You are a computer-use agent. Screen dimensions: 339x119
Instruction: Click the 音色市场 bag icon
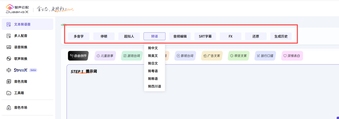9,107
